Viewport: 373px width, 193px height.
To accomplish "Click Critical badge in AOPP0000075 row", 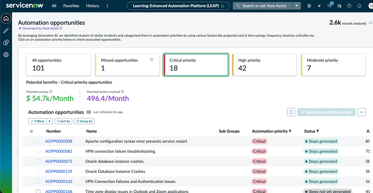I will coord(259,161).
